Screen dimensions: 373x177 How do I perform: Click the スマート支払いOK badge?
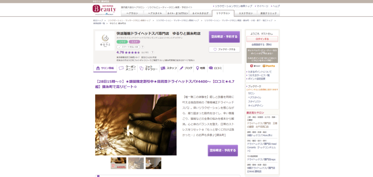(x=128, y=47)
